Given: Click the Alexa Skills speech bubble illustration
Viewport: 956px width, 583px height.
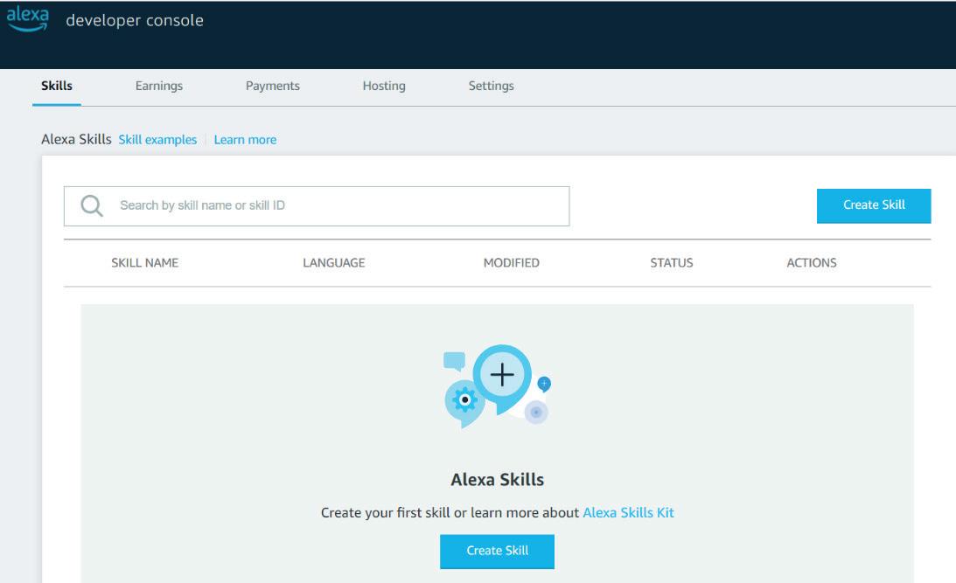Looking at the screenshot, I should 497,386.
